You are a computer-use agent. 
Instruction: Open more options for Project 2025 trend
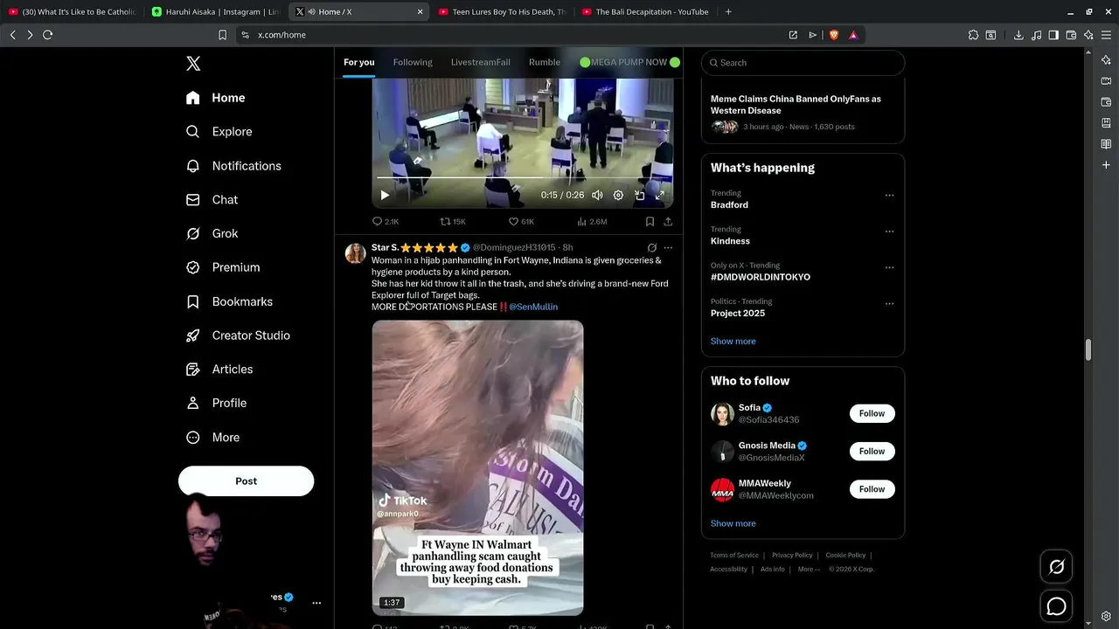[x=889, y=304]
